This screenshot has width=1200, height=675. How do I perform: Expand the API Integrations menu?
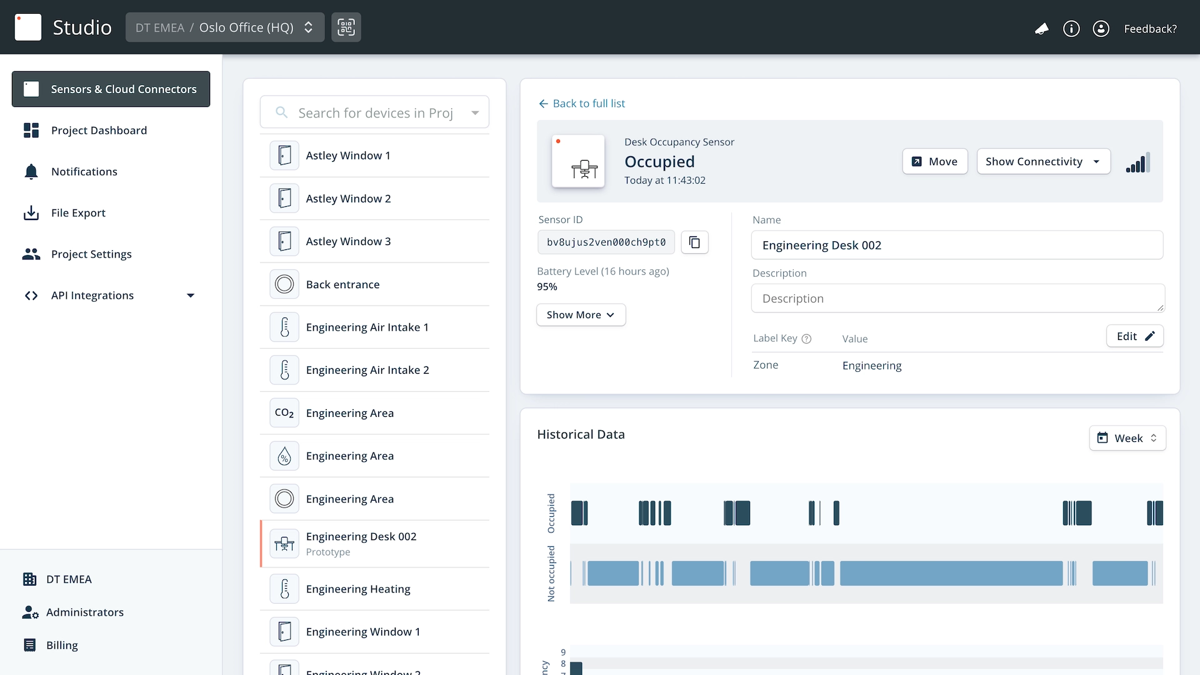191,296
